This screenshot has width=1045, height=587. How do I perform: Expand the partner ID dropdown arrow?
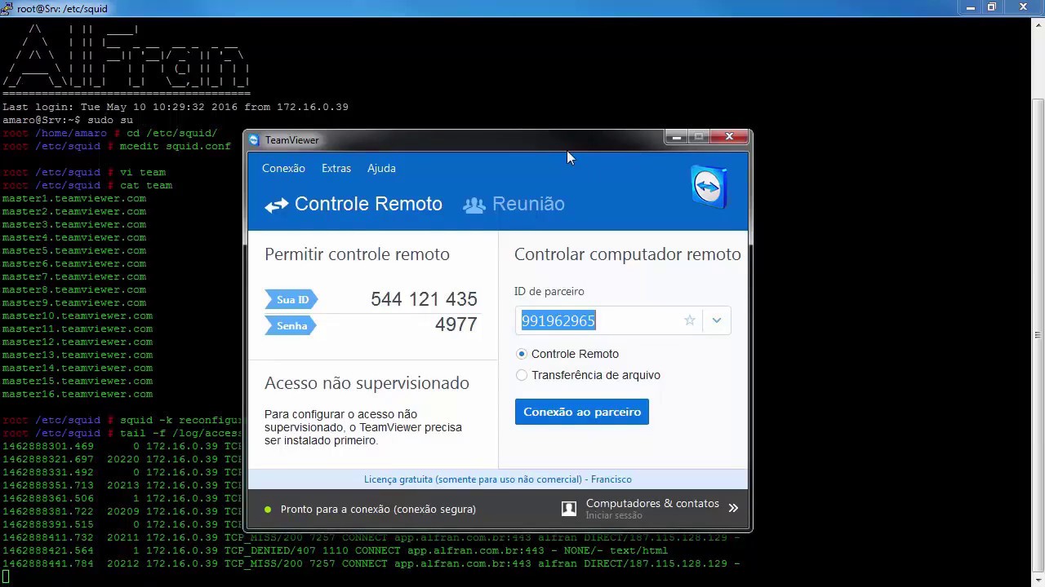717,320
